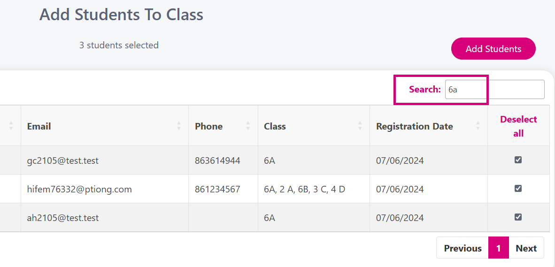The image size is (555, 267).
Task: Sort table by Email column arrows
Action: click(x=179, y=126)
